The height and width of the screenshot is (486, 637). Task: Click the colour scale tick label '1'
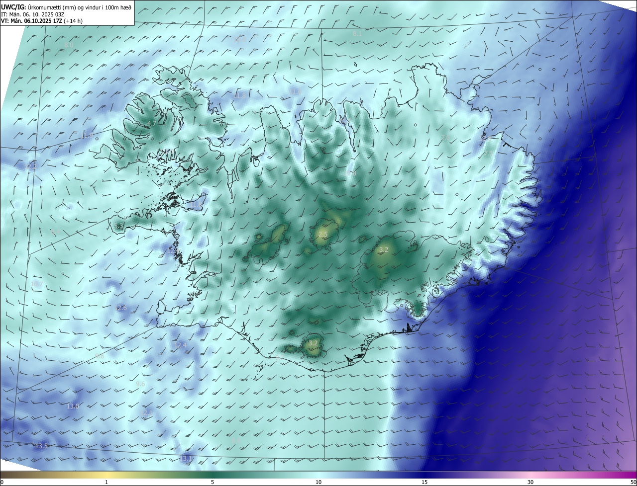coord(106,482)
